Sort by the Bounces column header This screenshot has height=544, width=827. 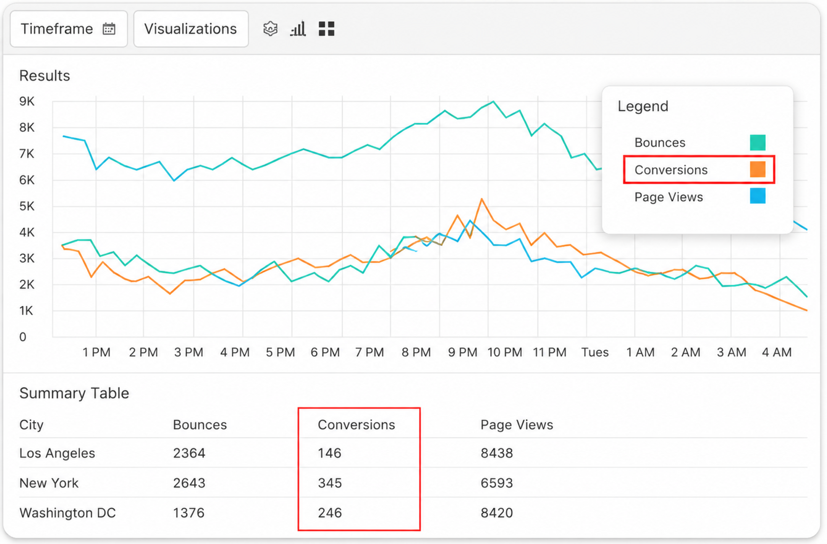coord(200,425)
